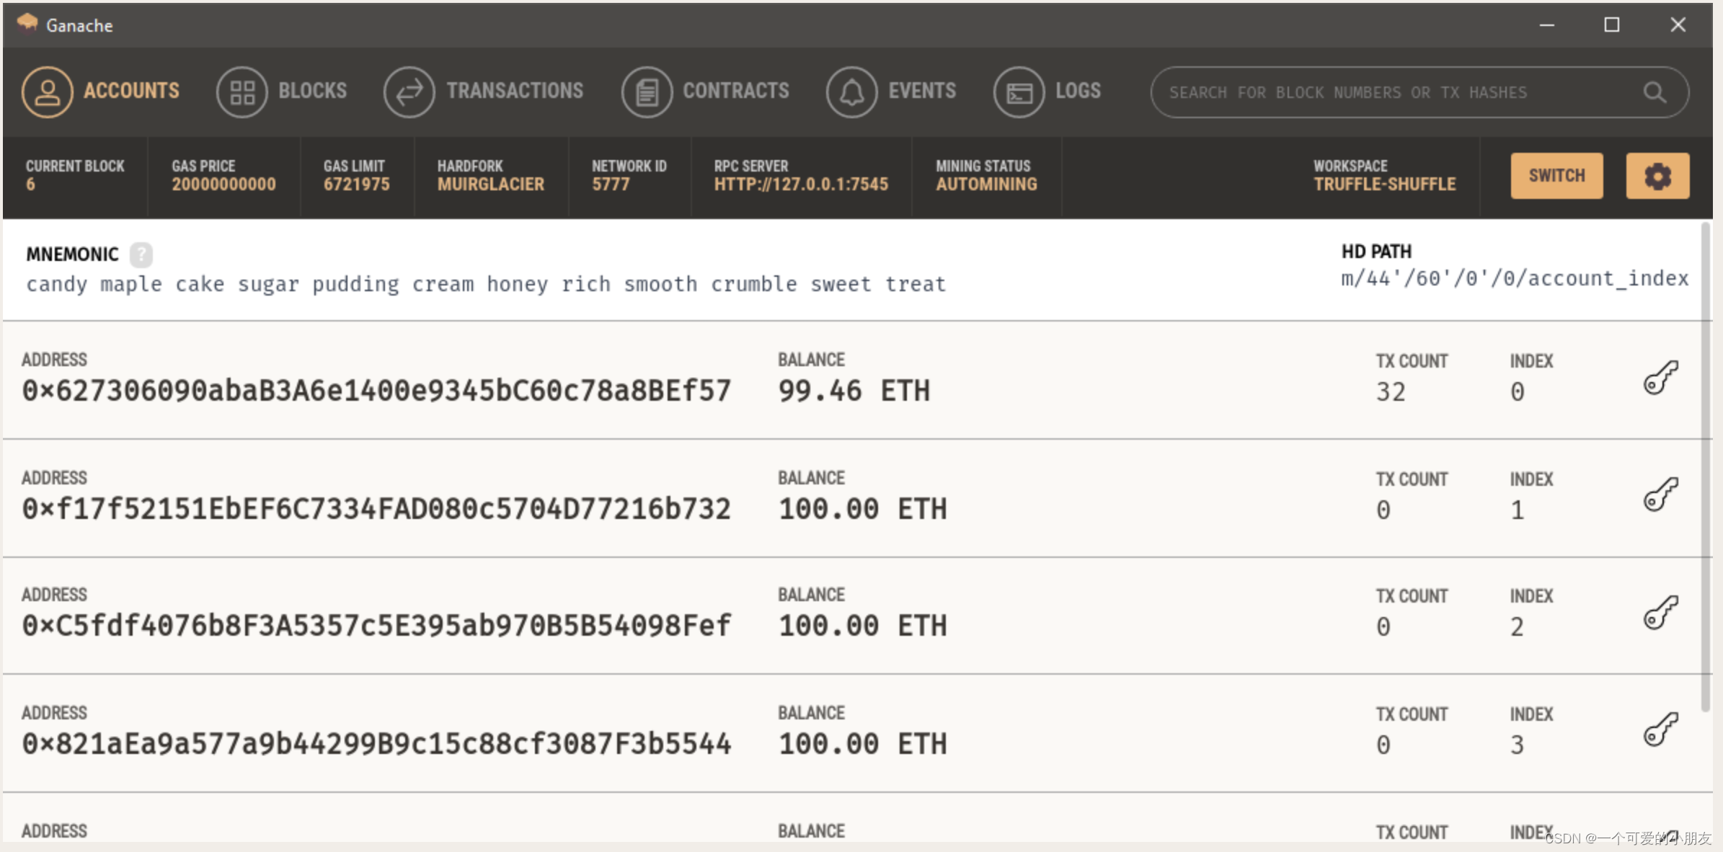1723x852 pixels.
Task: Click the current block value 6
Action: click(x=30, y=185)
